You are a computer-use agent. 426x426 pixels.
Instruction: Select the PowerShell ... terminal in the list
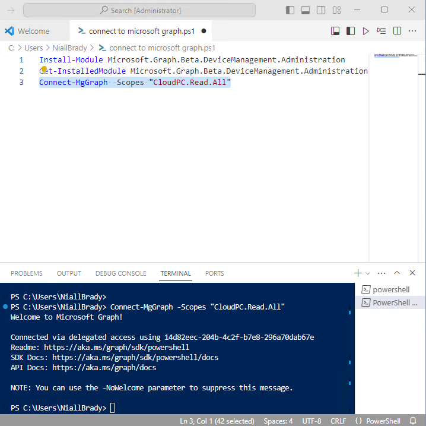[x=390, y=302]
